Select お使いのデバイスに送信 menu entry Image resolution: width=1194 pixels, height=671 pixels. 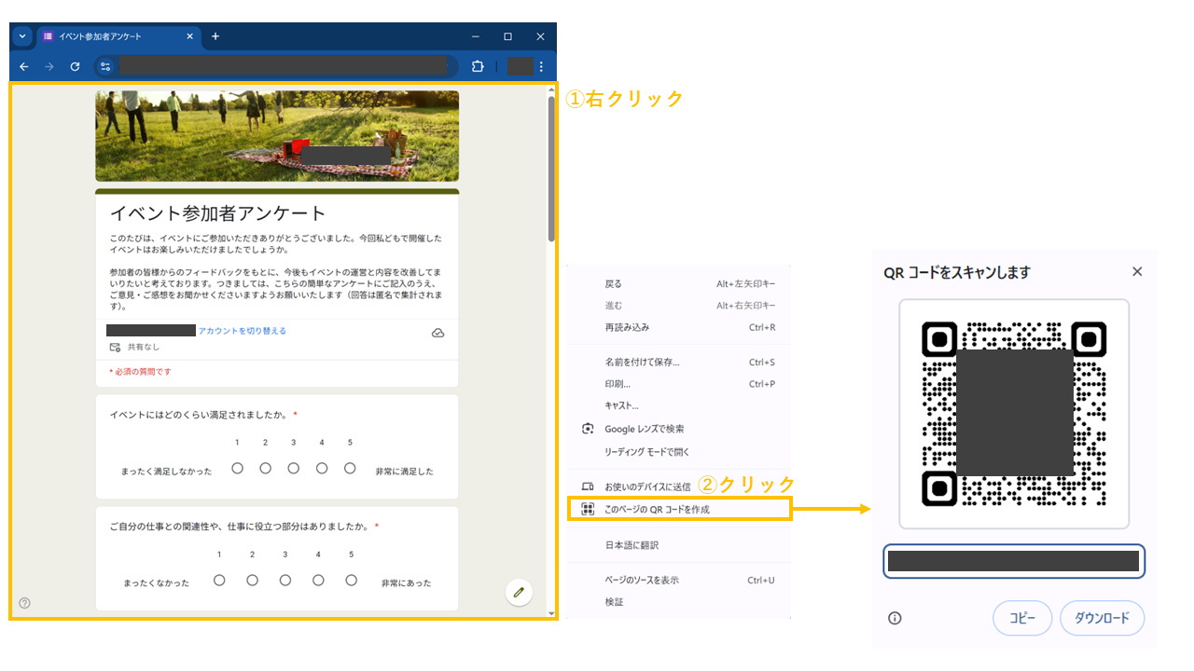(x=678, y=486)
